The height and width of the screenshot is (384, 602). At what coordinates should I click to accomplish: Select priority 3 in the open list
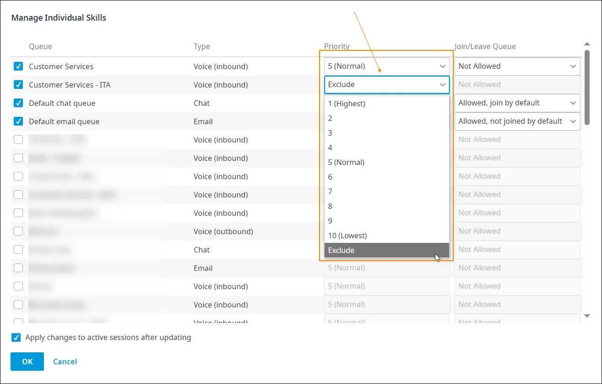(387, 133)
